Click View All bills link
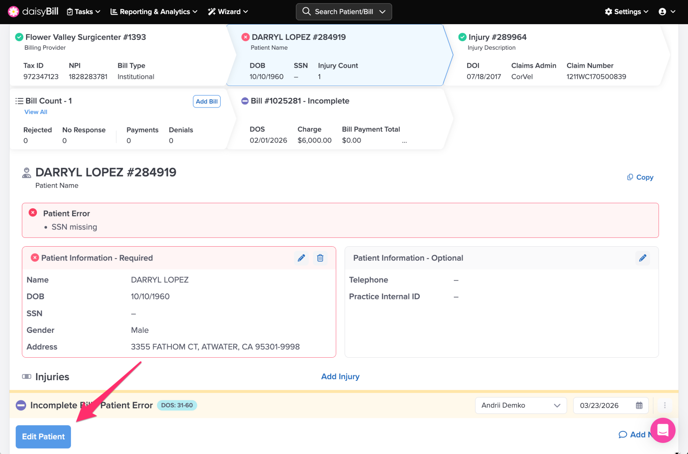Screen dimensions: 688x454 click(x=36, y=112)
